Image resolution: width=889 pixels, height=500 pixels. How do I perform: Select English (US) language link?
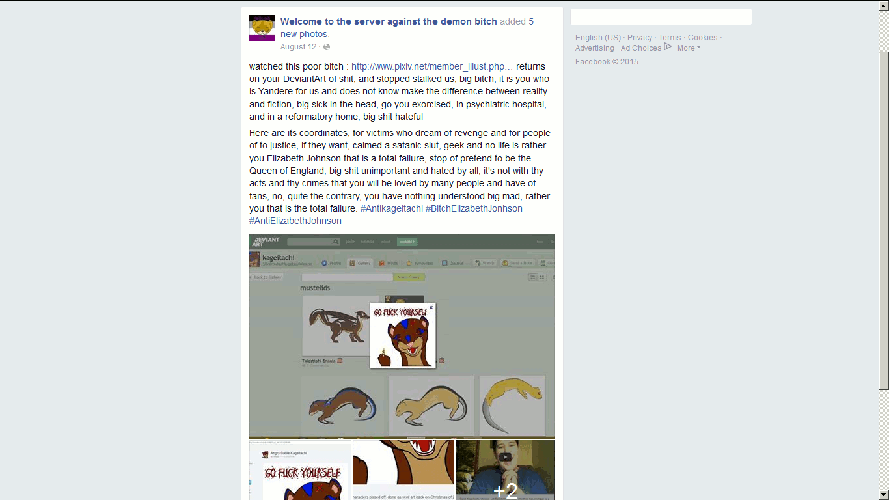(x=598, y=38)
